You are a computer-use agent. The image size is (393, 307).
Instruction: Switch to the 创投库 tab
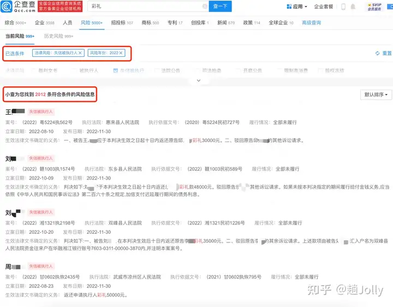pyautogui.click(x=200, y=22)
